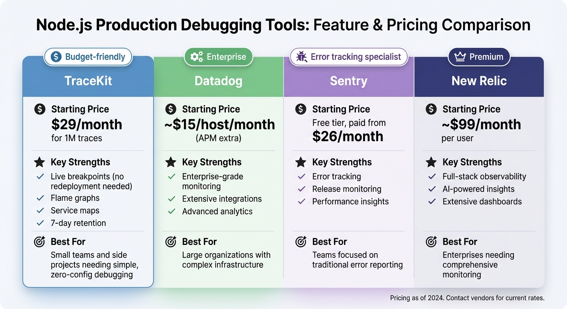
Task: Click the bug icon in Error tracking badge
Action: click(301, 57)
